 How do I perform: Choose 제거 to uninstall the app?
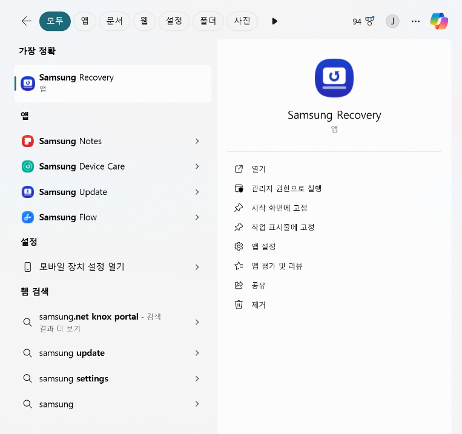pos(259,305)
